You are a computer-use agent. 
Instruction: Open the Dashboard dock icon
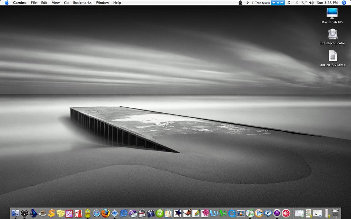pos(24,213)
